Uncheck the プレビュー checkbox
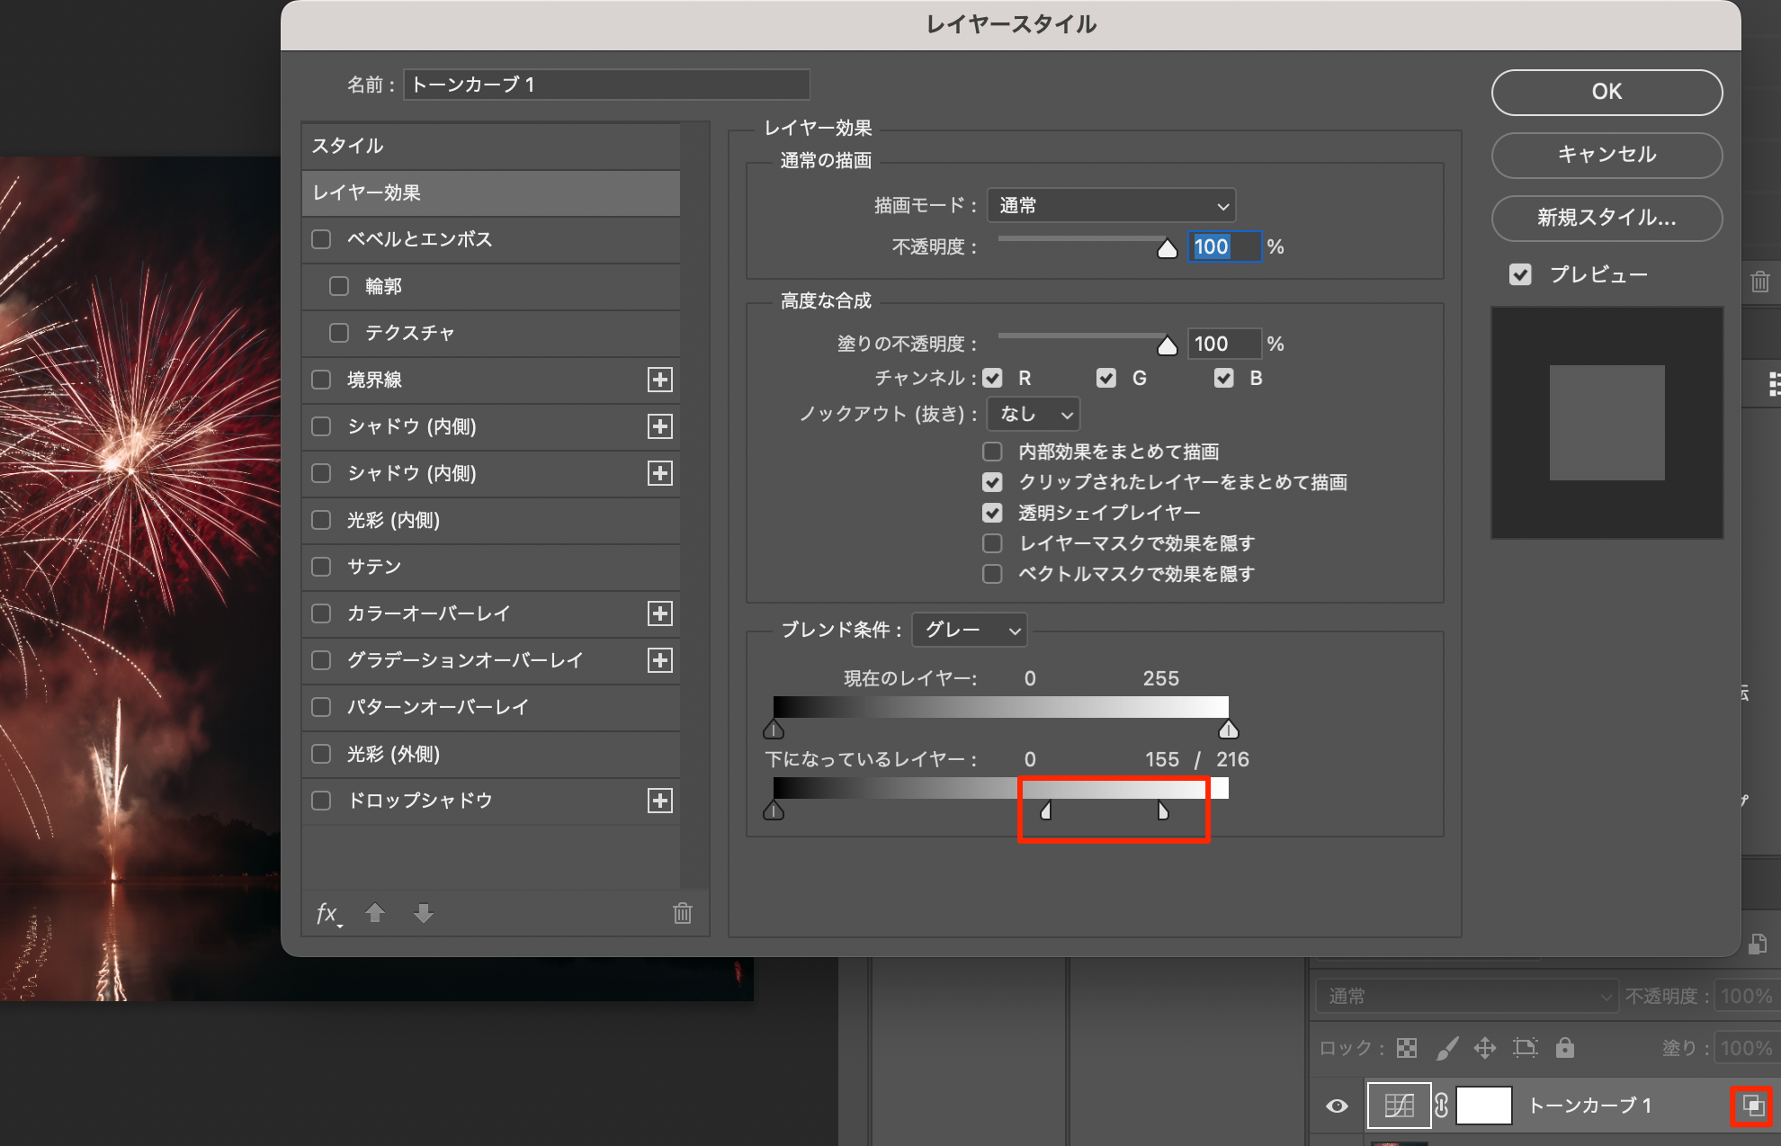The height and width of the screenshot is (1146, 1781). click(1520, 274)
